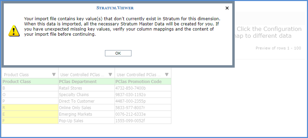This screenshot has height=138, width=308.
Task: Click promotion code 4732-850-7400b
Action: tap(143, 88)
